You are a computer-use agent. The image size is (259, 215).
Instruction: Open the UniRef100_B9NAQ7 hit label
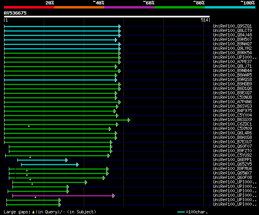point(232,44)
